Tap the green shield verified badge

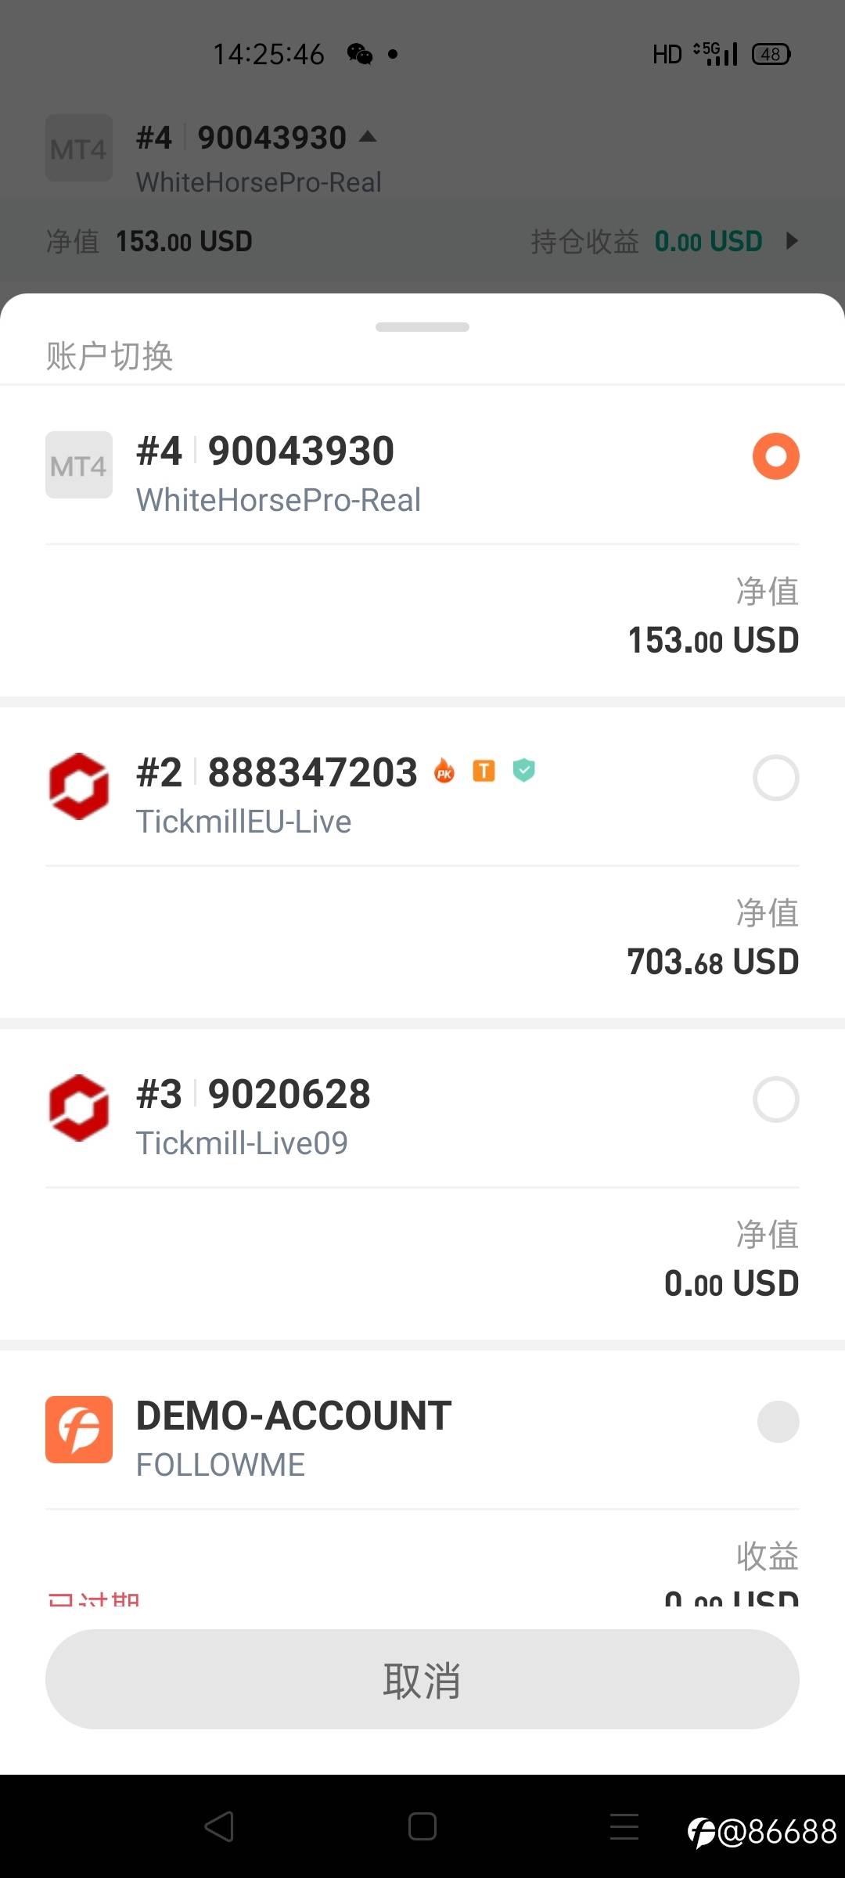pos(524,772)
